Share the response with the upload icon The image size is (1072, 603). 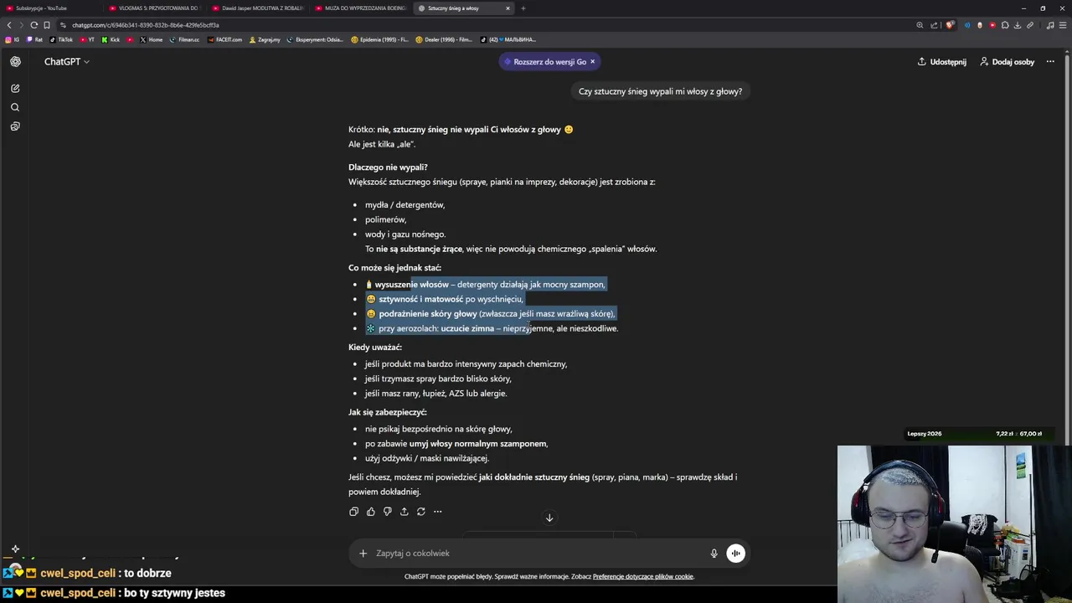pyautogui.click(x=404, y=512)
